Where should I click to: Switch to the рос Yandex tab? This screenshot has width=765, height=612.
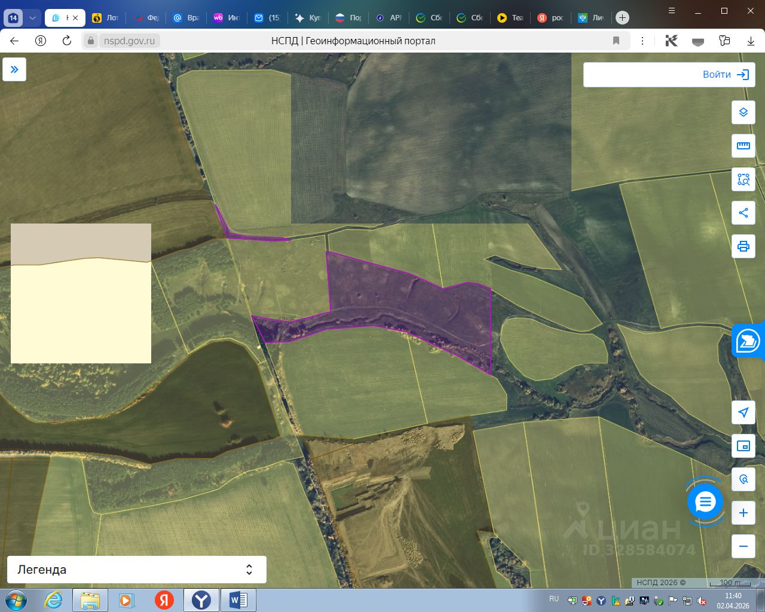pyautogui.click(x=550, y=18)
